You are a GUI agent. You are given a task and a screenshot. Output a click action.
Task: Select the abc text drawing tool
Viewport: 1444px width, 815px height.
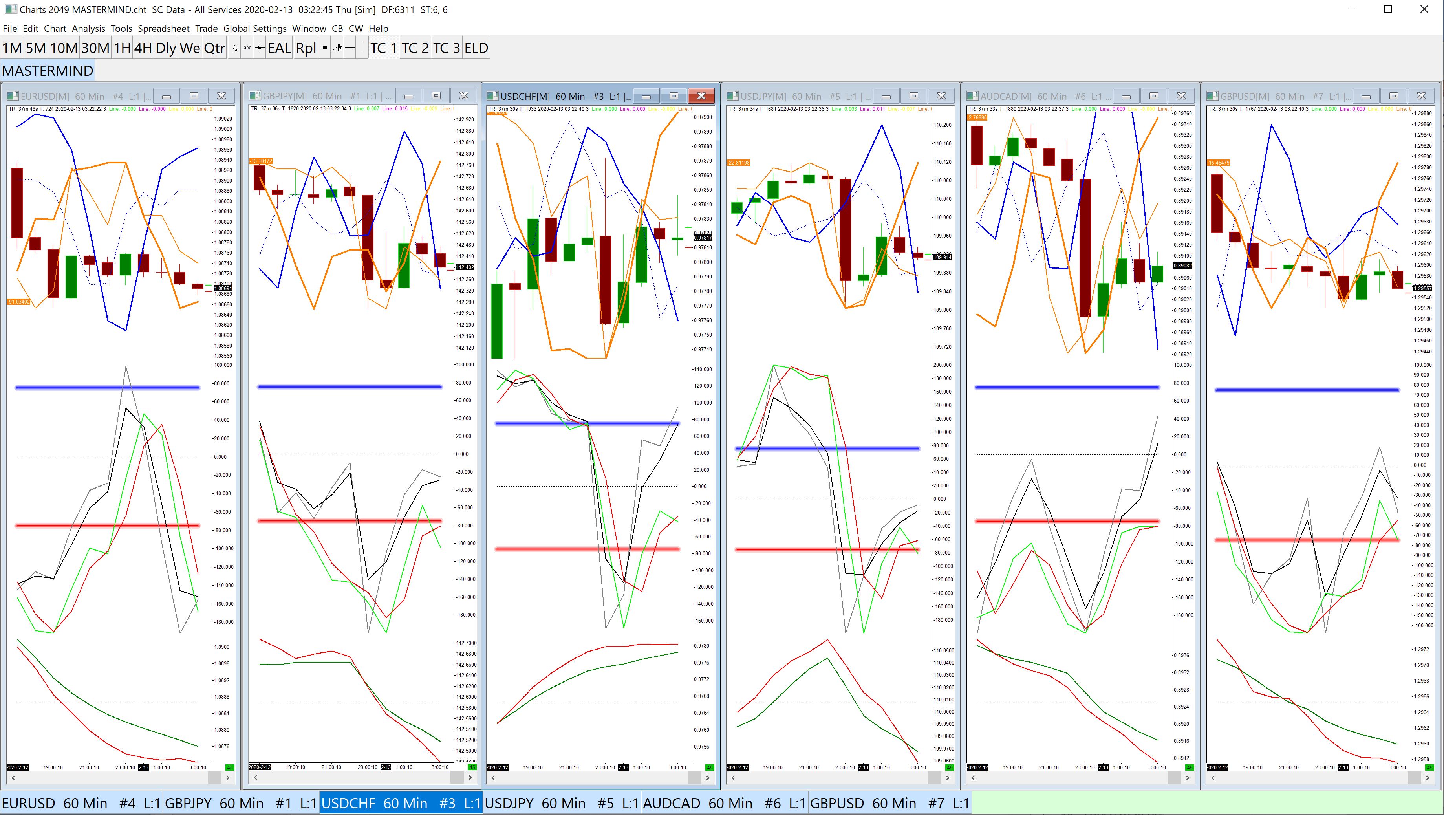coord(247,48)
